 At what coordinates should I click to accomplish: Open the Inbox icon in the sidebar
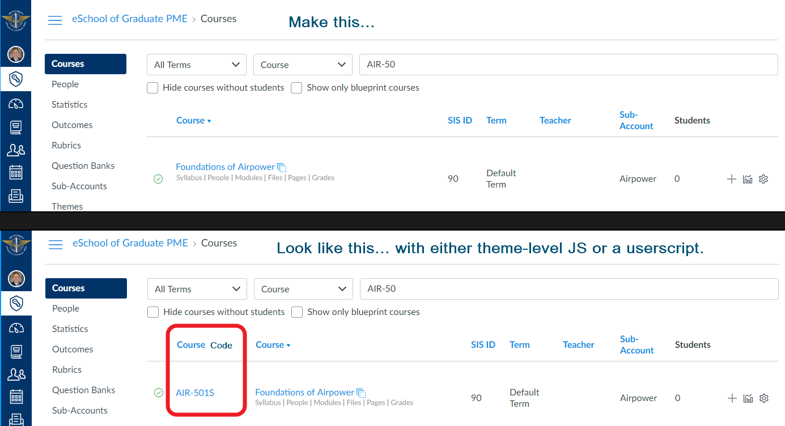click(x=16, y=197)
